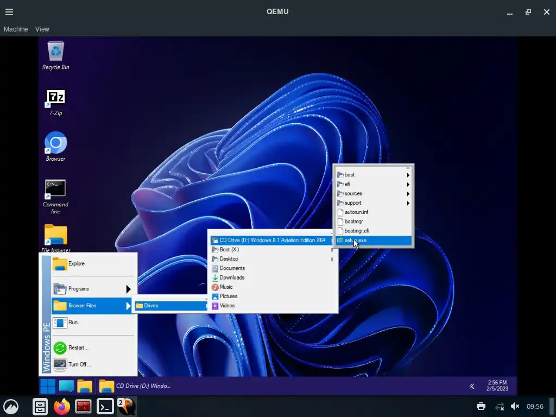Choose Restart... from the Start menu

coord(93,348)
